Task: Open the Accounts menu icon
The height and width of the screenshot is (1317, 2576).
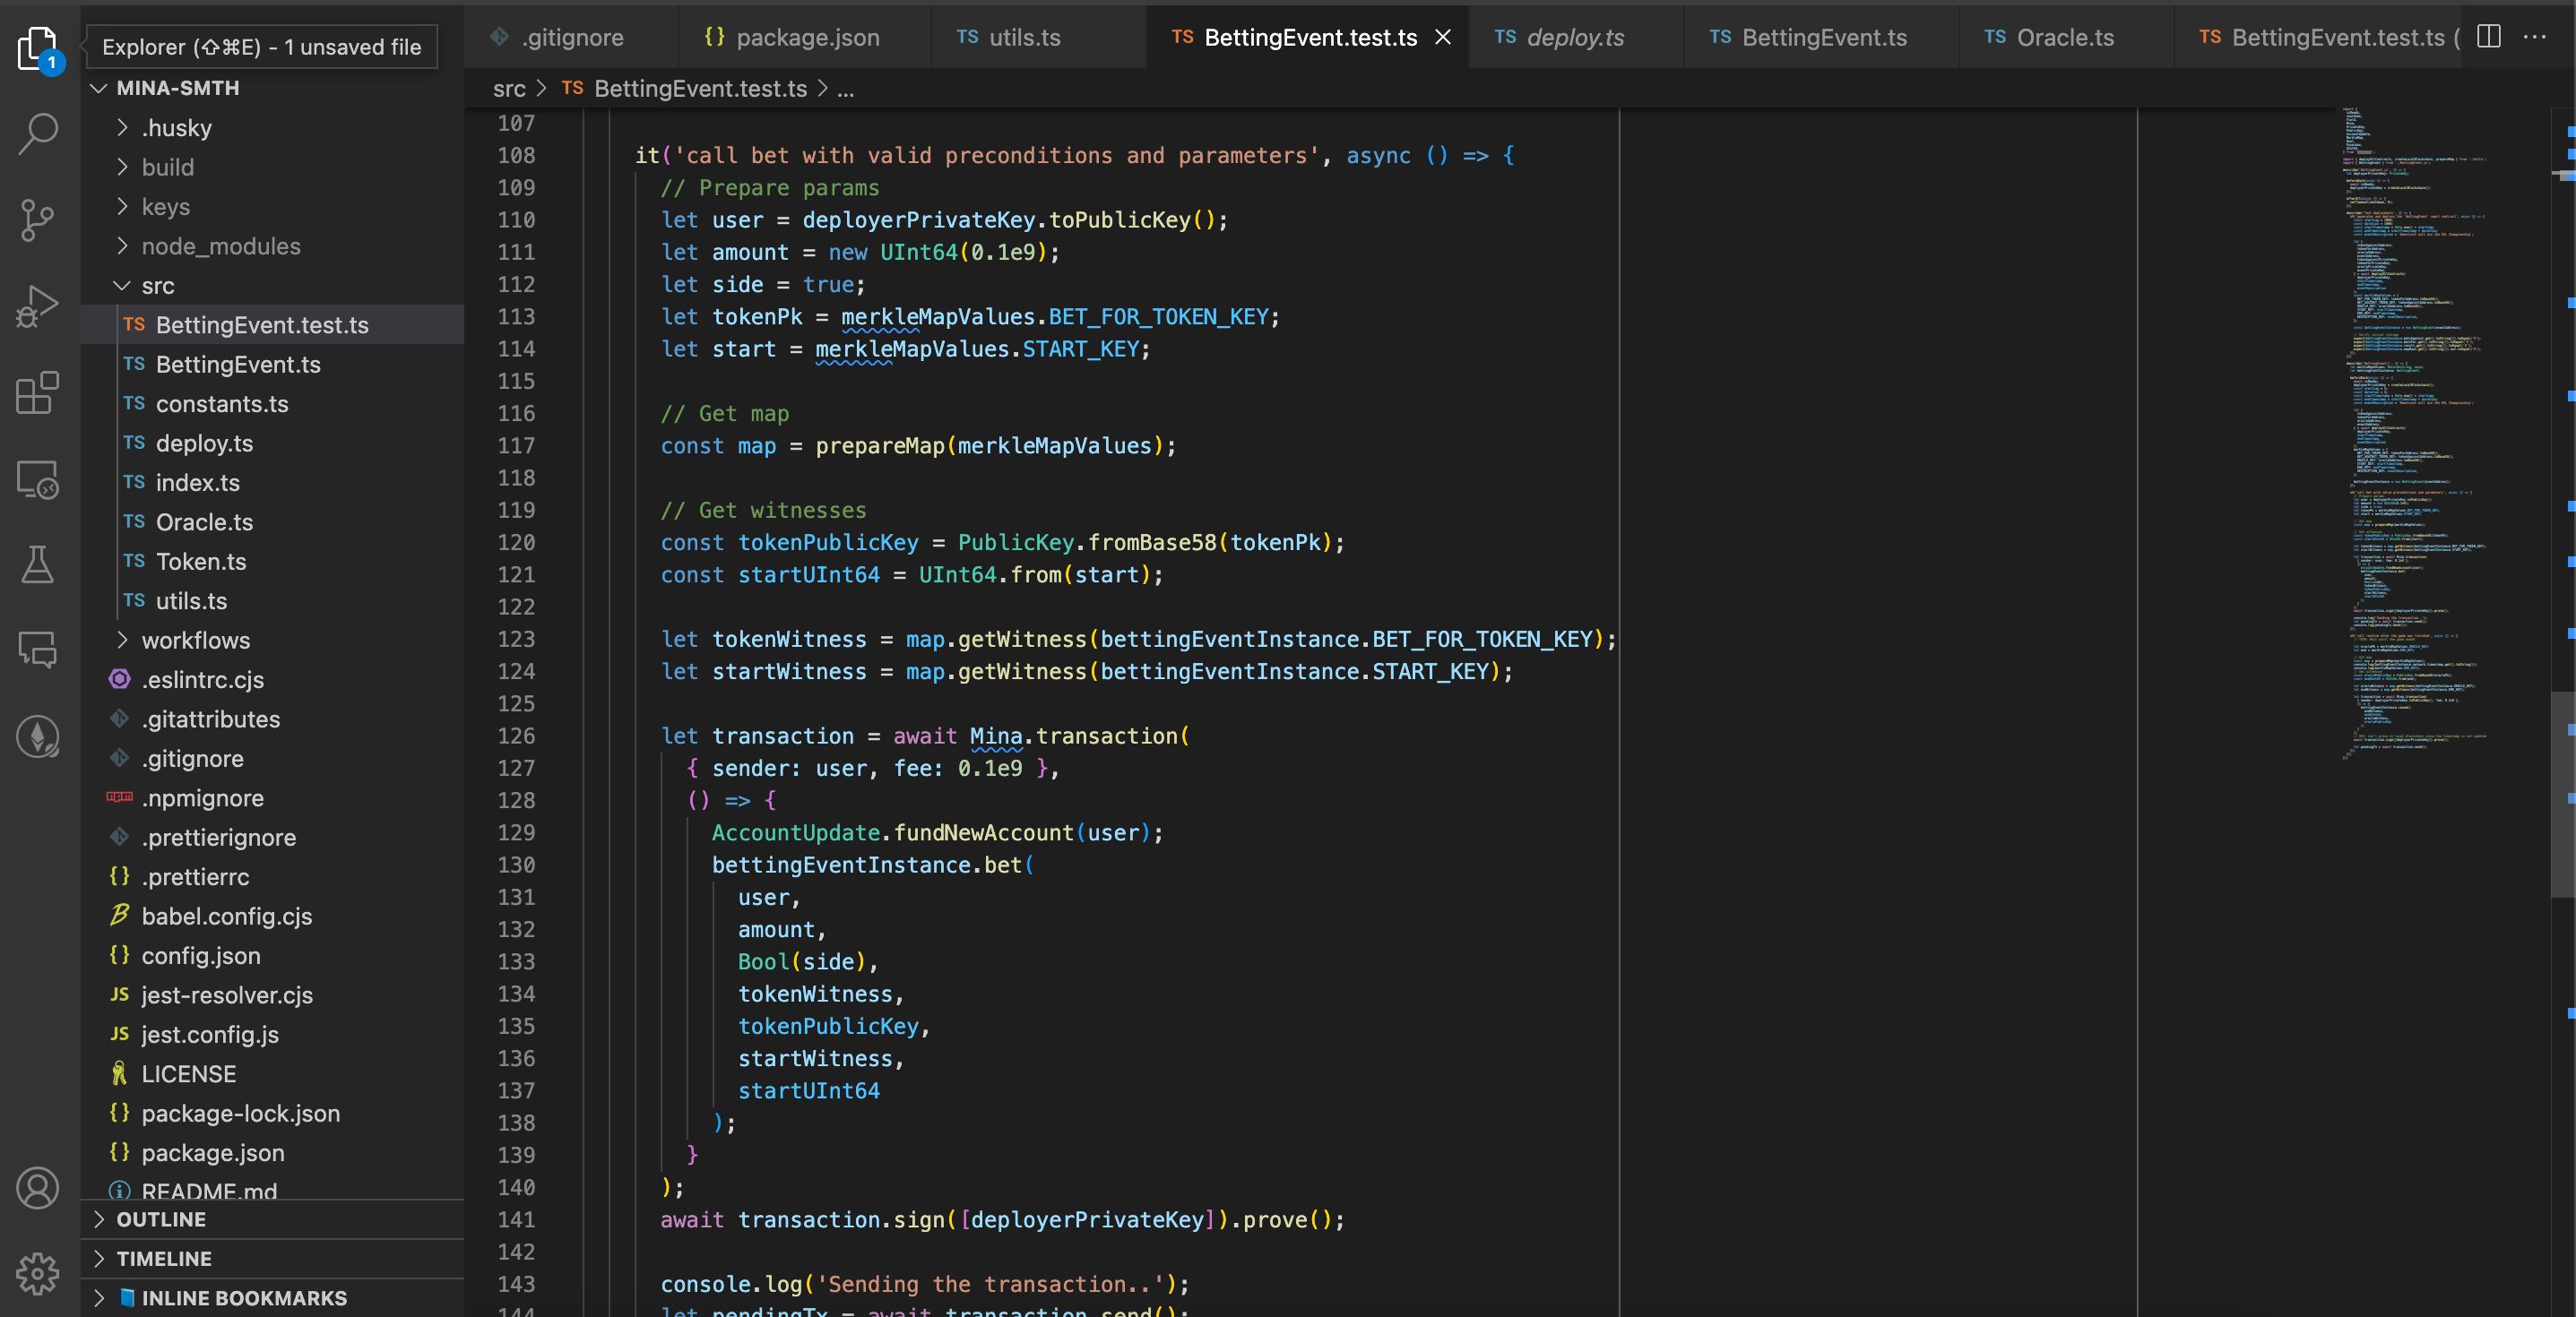Action: point(38,1188)
